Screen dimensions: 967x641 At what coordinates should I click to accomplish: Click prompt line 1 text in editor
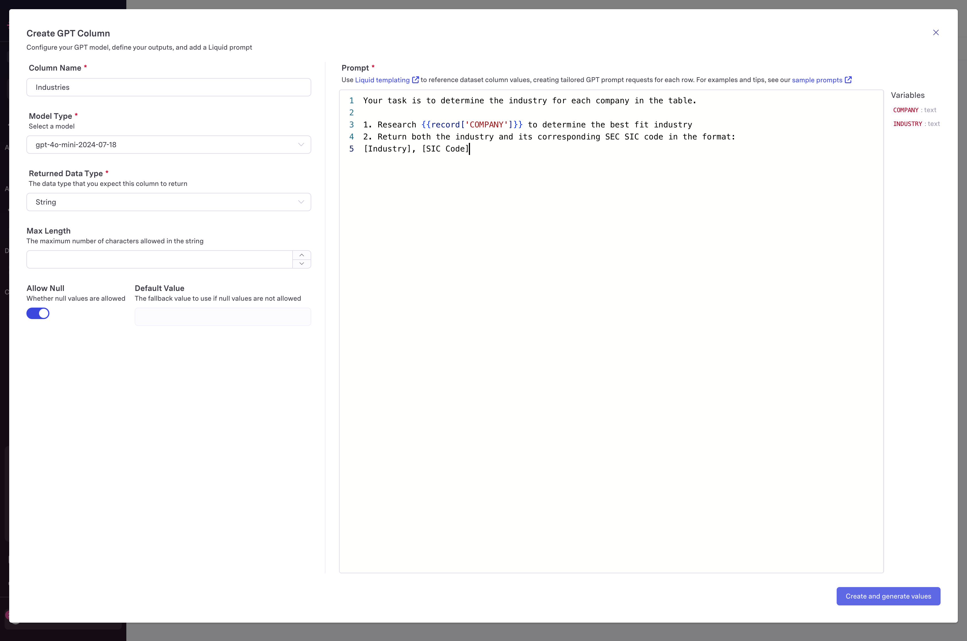[x=530, y=100]
